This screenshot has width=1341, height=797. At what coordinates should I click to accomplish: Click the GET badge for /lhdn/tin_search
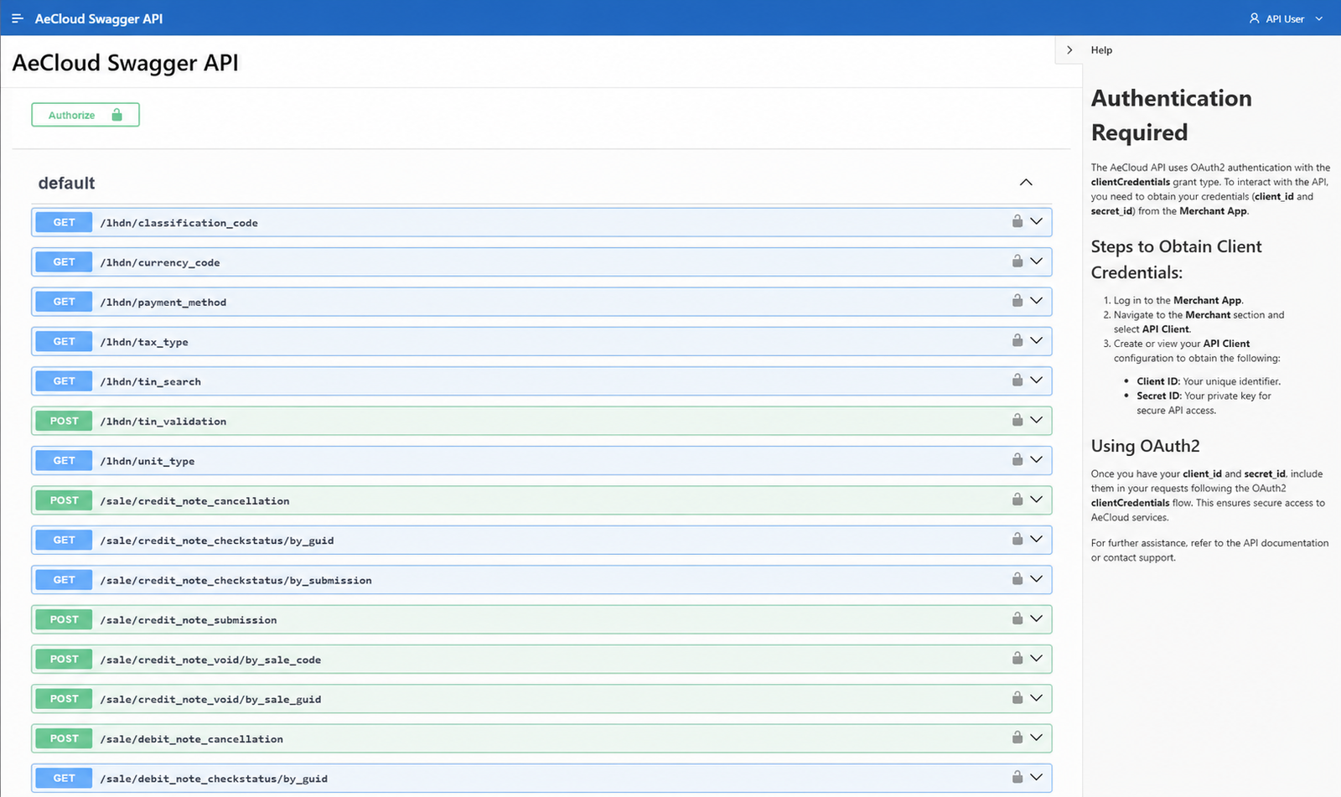pos(64,381)
